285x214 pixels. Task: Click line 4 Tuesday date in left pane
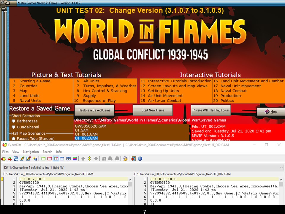(x=53, y=190)
